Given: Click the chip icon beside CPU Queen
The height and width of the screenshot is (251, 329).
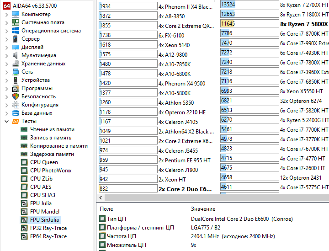Looking at the screenshot, I should pyautogui.click(x=24, y=162).
